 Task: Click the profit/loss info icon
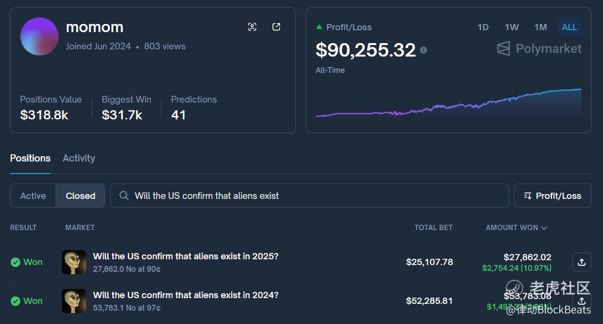point(423,50)
